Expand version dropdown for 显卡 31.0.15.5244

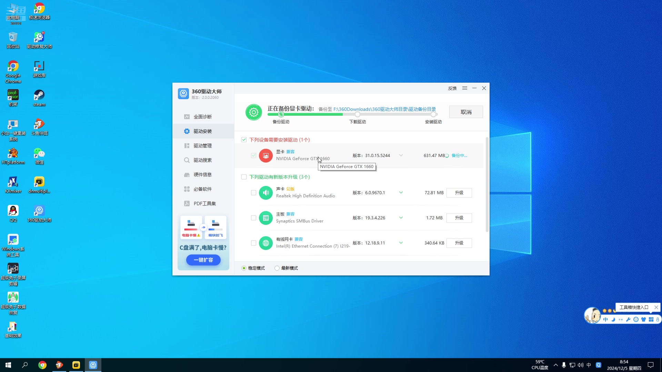pyautogui.click(x=401, y=155)
